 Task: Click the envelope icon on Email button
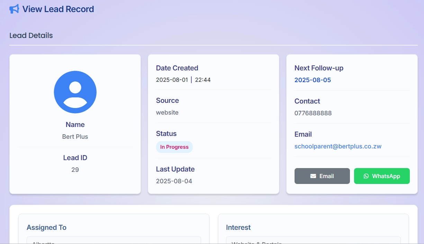click(313, 176)
